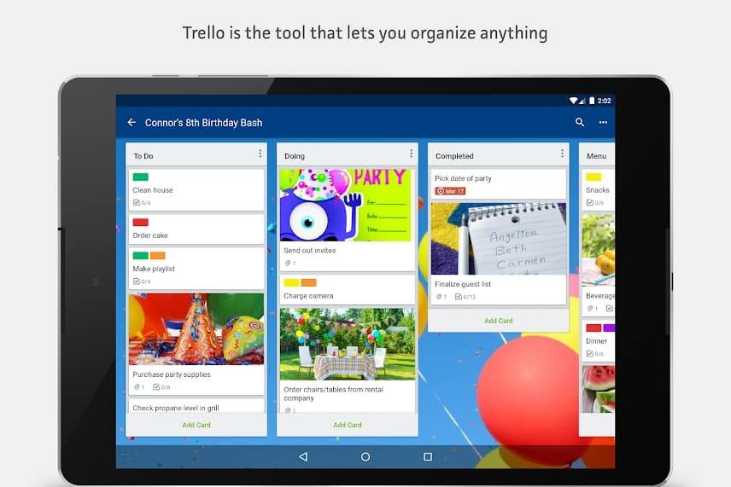This screenshot has width=731, height=487.
Task: Click Add Card in the Doing list
Action: click(x=348, y=425)
